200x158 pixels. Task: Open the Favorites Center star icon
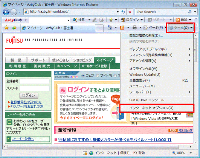coord(6,28)
